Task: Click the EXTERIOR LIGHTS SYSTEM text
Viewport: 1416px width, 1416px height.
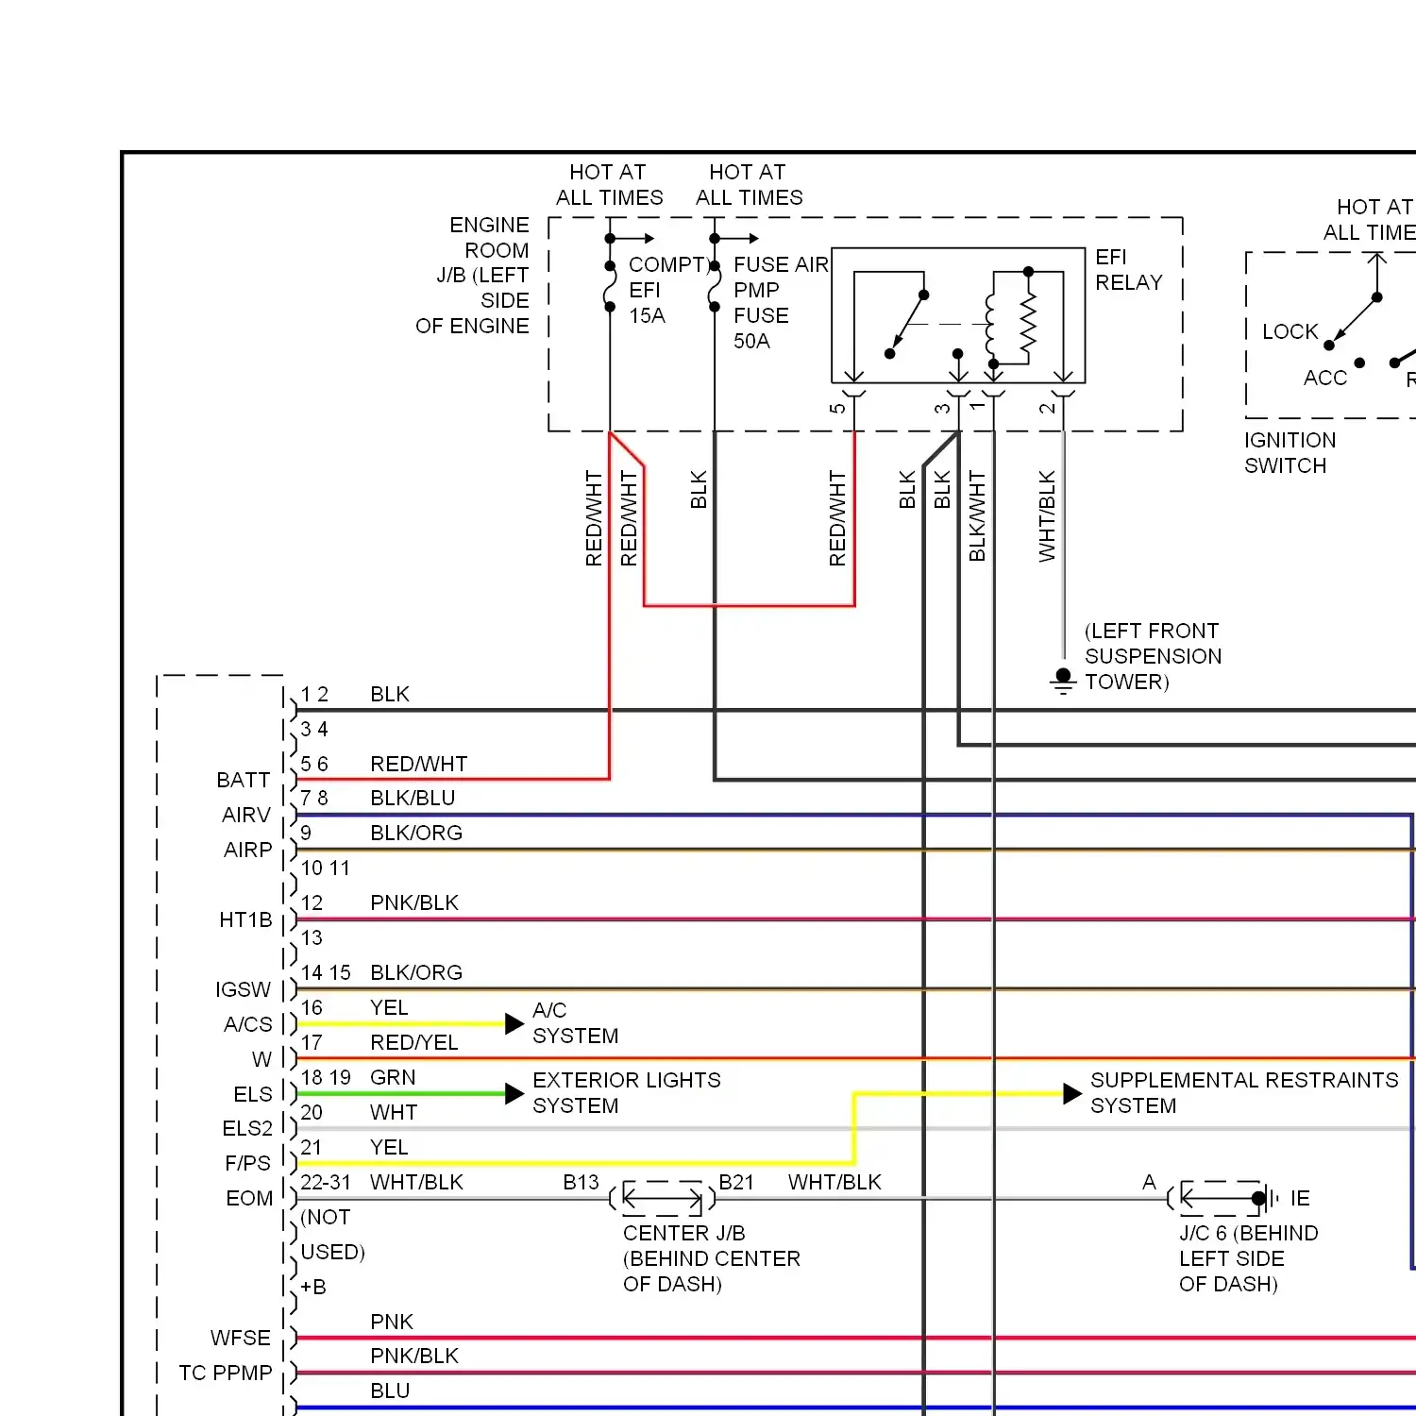Action: tap(627, 1093)
